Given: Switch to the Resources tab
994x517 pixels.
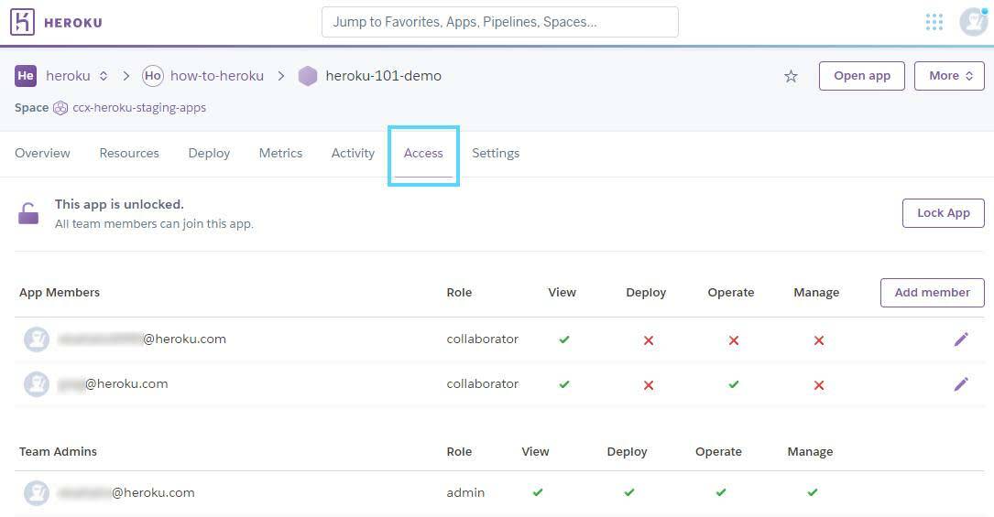Looking at the screenshot, I should (x=129, y=153).
